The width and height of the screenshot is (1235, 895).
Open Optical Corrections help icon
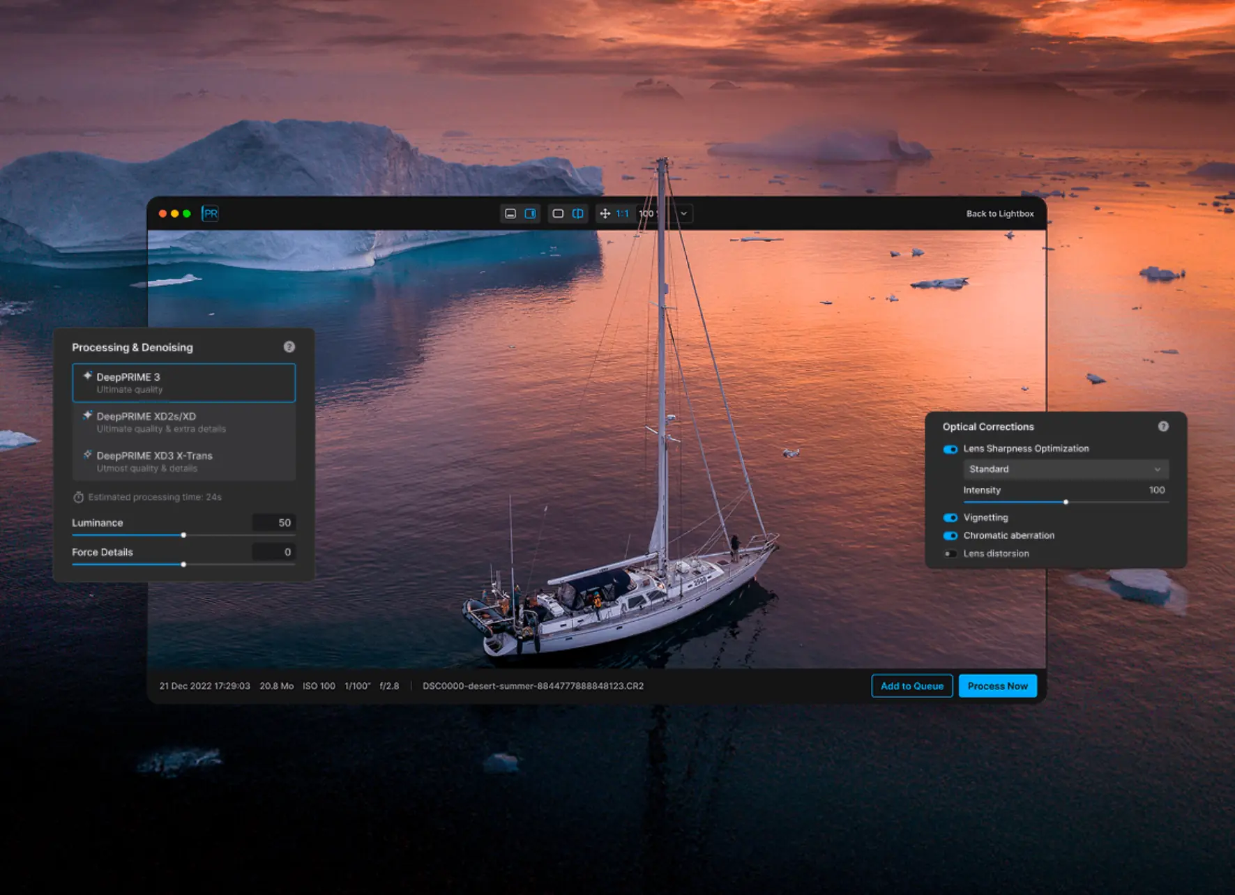pos(1162,427)
